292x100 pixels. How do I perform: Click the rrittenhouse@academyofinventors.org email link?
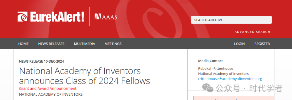click(230, 79)
